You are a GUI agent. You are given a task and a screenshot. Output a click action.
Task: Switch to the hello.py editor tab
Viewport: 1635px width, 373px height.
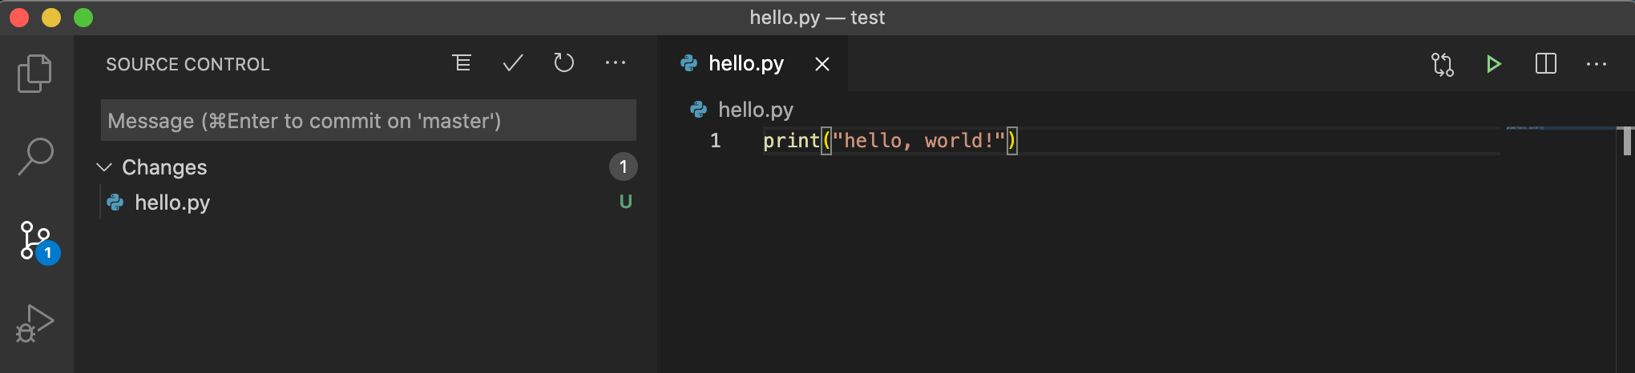tap(745, 64)
